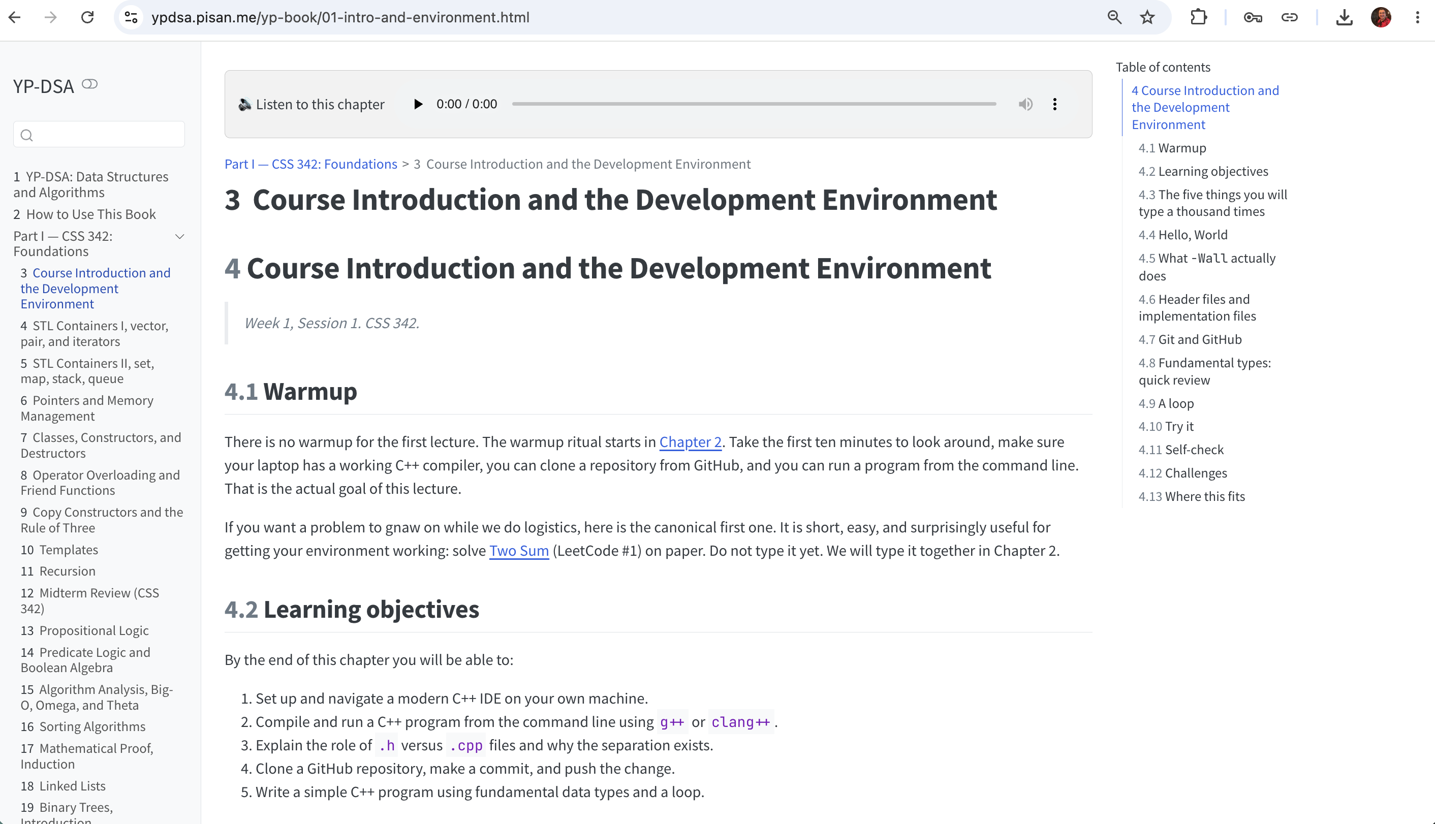Collapse the Part I — CSS 342 section

point(179,236)
